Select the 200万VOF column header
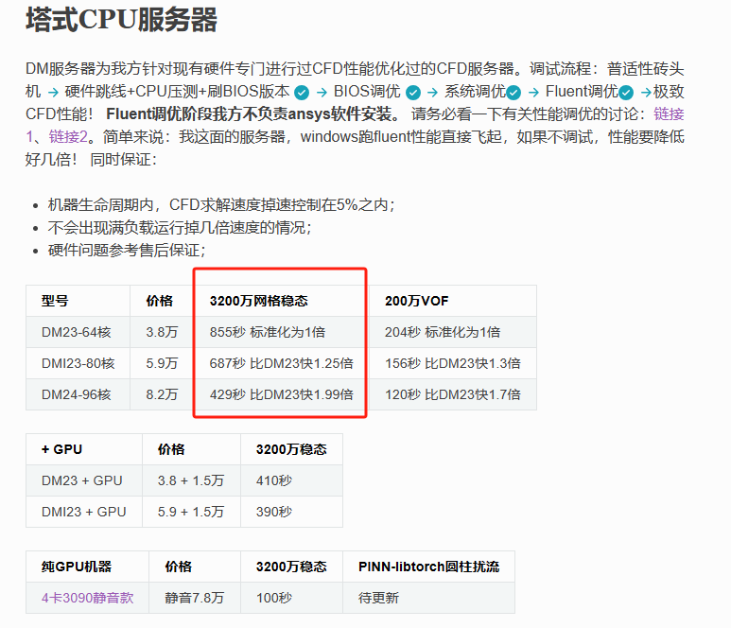The width and height of the screenshot is (731, 628). click(x=416, y=301)
